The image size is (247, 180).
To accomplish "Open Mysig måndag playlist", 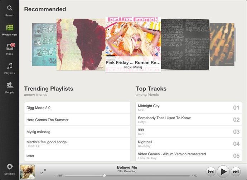I will pyautogui.click(x=77, y=132).
